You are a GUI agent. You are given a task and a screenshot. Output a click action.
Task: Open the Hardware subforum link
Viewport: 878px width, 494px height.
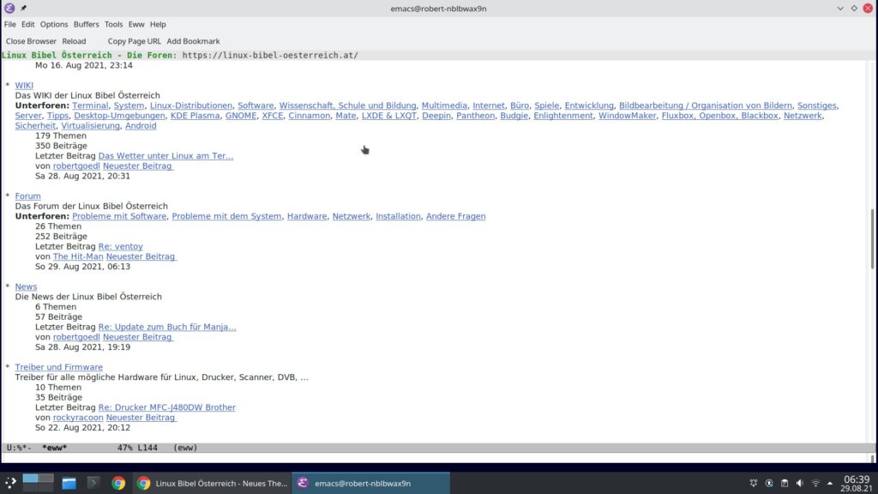(307, 216)
